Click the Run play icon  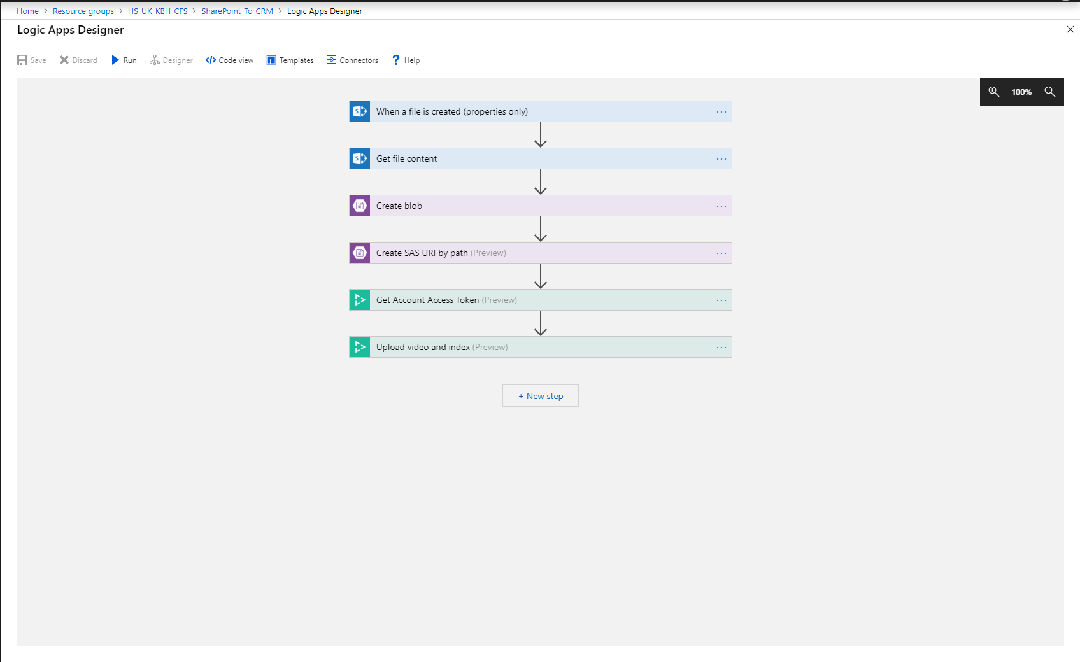pos(115,60)
